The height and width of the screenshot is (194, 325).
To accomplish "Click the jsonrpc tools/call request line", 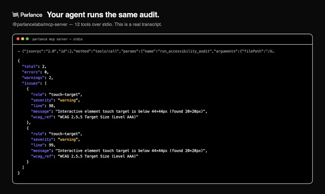I will (x=146, y=51).
